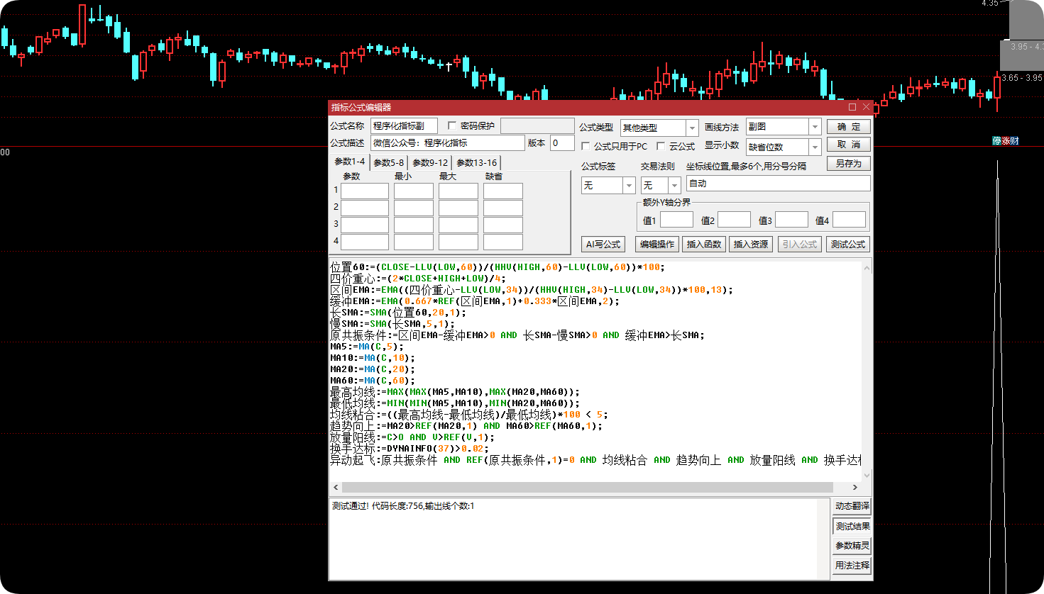The height and width of the screenshot is (594, 1044).
Task: Switch to the 参数1-4 tab
Action: click(350, 162)
